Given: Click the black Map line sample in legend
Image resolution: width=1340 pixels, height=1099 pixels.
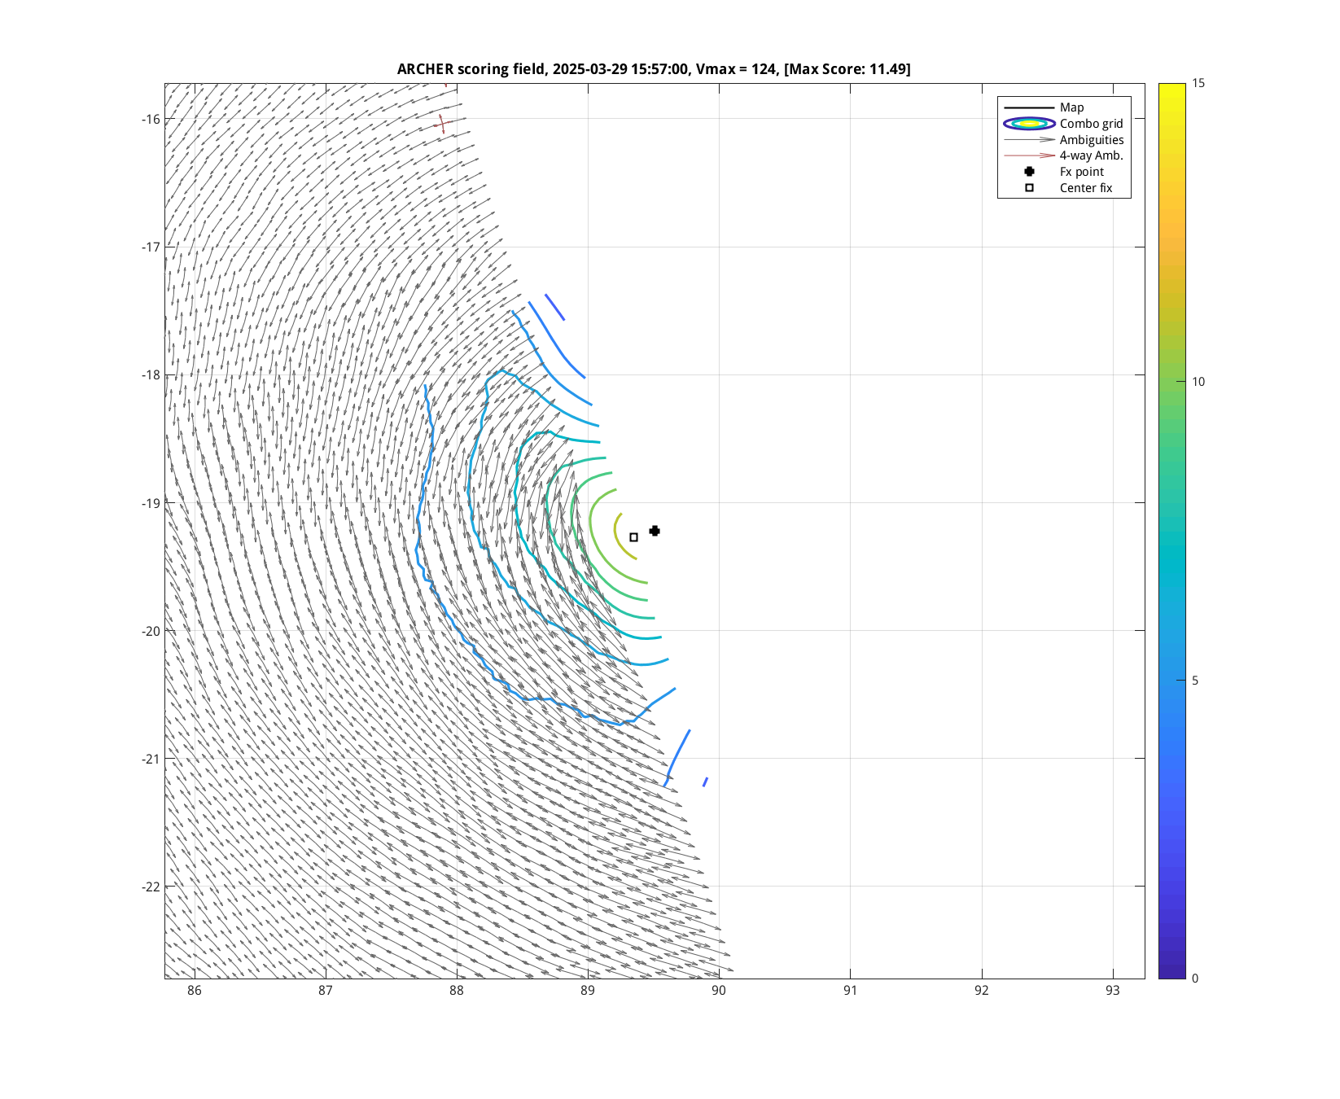Looking at the screenshot, I should pos(1029,107).
